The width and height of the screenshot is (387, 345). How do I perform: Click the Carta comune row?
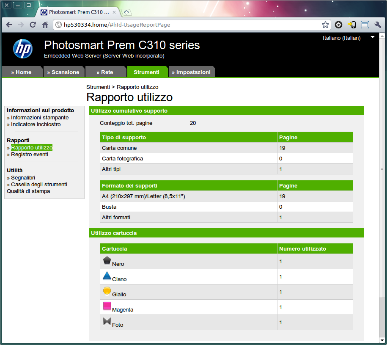point(226,148)
